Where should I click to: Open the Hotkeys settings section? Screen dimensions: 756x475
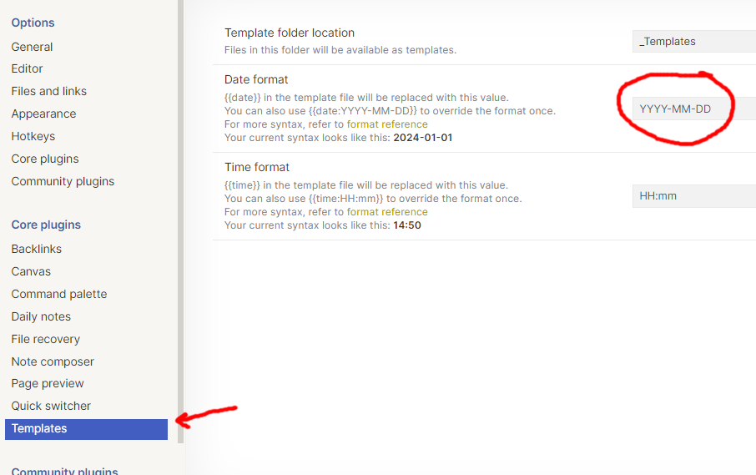(33, 136)
